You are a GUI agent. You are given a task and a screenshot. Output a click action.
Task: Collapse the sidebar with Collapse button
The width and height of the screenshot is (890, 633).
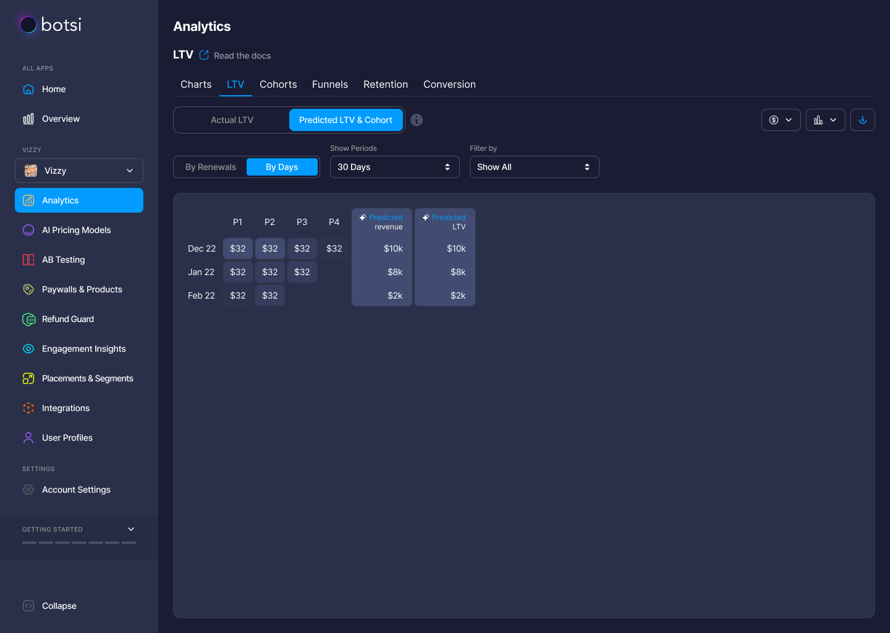[x=59, y=606]
